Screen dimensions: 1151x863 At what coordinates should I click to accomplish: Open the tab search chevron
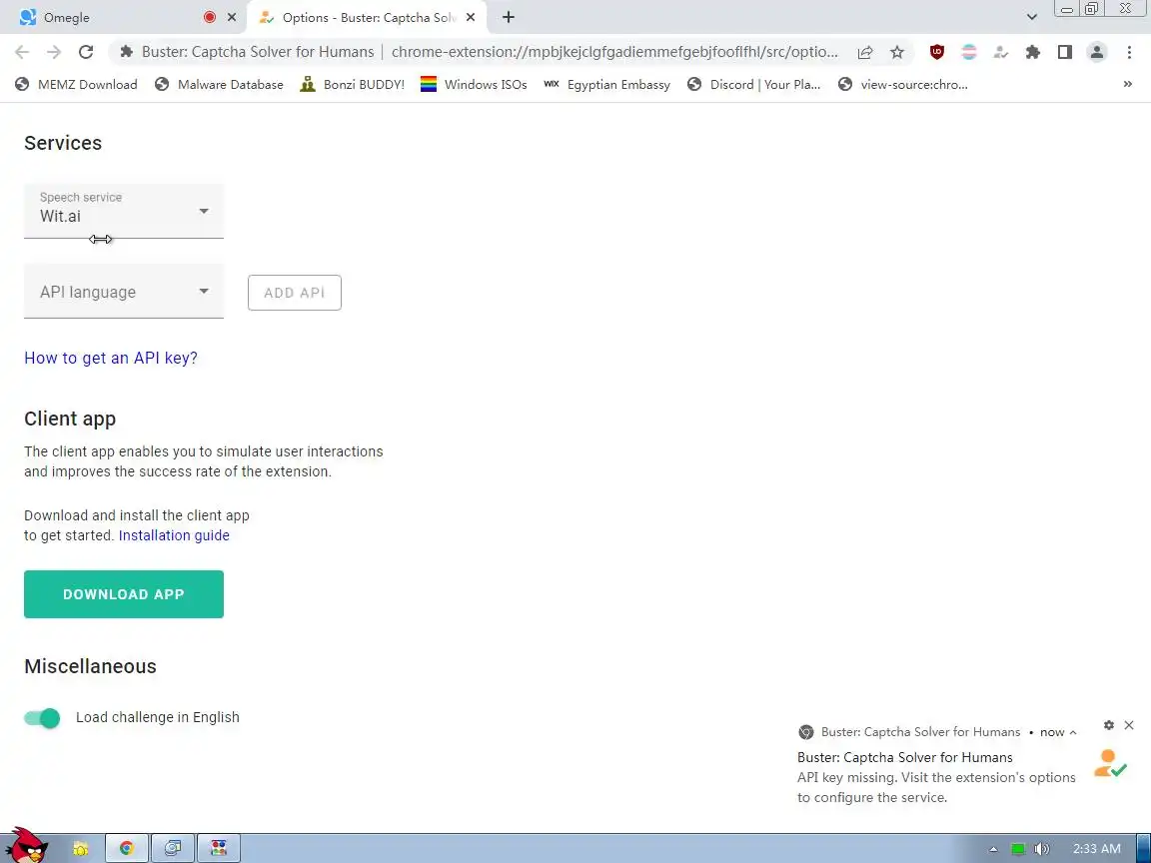coord(1031,17)
